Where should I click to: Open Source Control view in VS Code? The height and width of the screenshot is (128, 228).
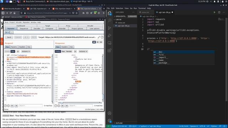click(109, 28)
